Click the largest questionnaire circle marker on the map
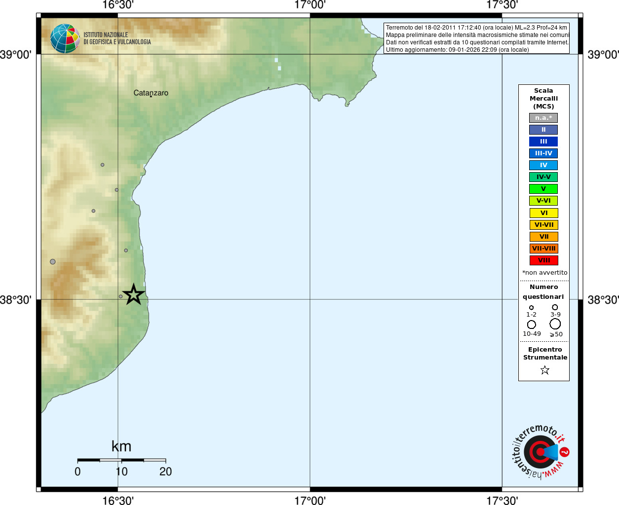Image resolution: width=619 pixels, height=505 pixels. pos(53,261)
